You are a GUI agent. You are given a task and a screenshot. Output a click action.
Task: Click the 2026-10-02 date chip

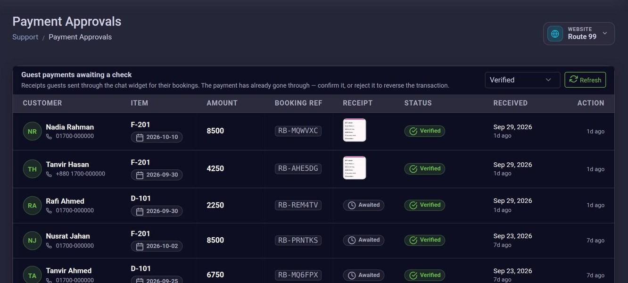tap(157, 246)
